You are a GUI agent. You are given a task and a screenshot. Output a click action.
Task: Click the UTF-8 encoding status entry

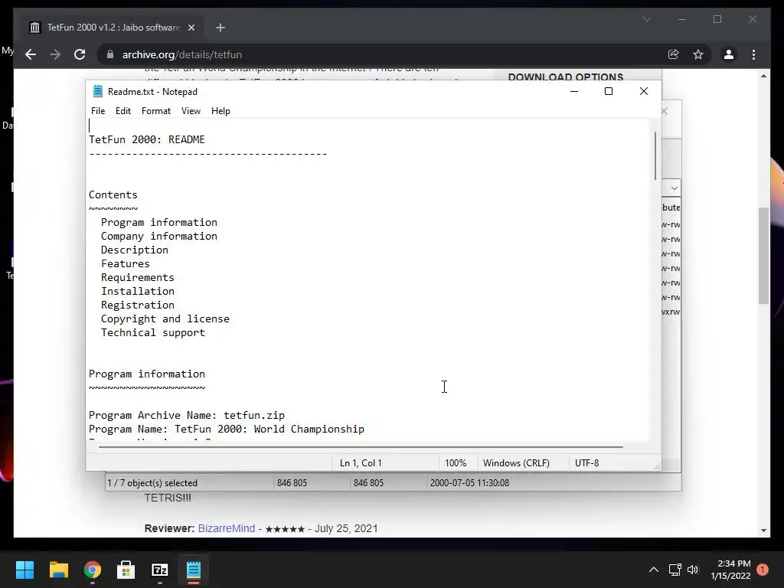(587, 463)
